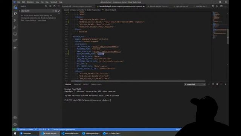Select the PROBLEMS panel tab

pos(77,84)
